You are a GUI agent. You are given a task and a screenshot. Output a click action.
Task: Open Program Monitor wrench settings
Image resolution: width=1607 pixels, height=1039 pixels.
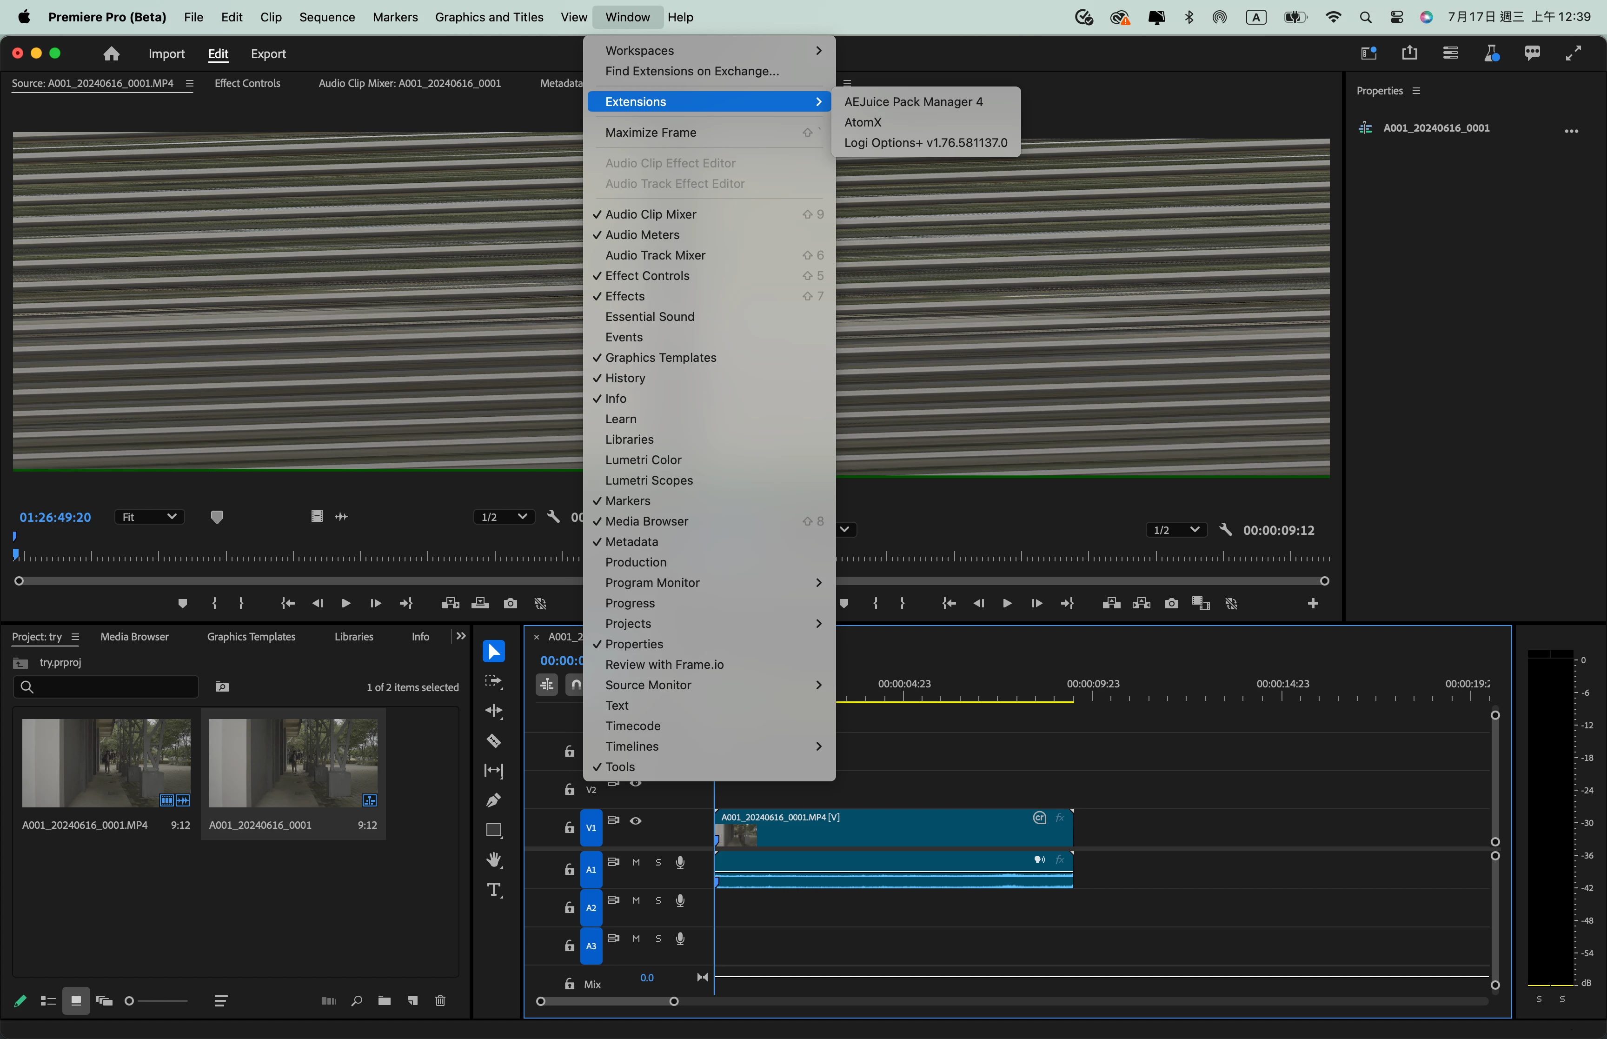click(x=1226, y=530)
